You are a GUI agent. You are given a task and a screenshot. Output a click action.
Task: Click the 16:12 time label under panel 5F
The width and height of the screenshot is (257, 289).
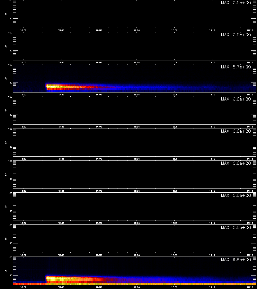tap(212, 159)
